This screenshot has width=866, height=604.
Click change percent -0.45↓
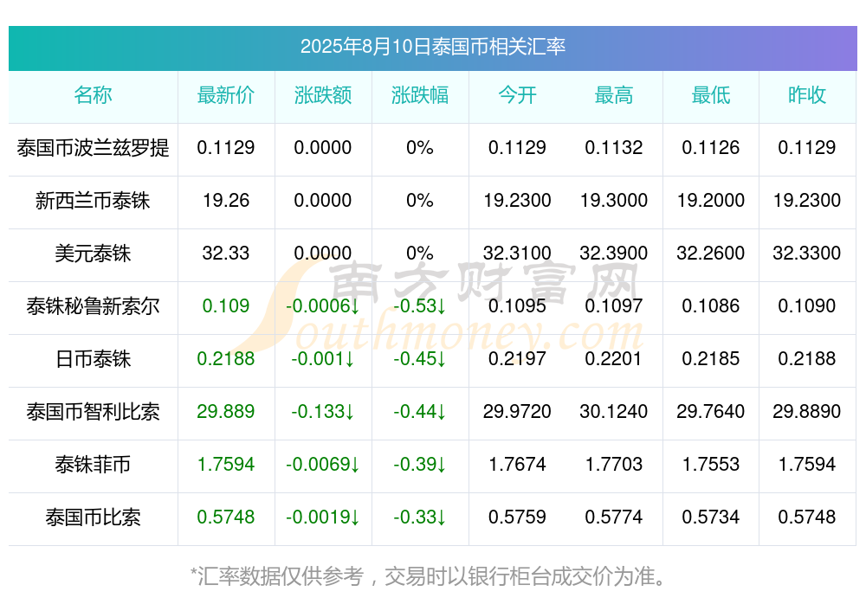(420, 359)
